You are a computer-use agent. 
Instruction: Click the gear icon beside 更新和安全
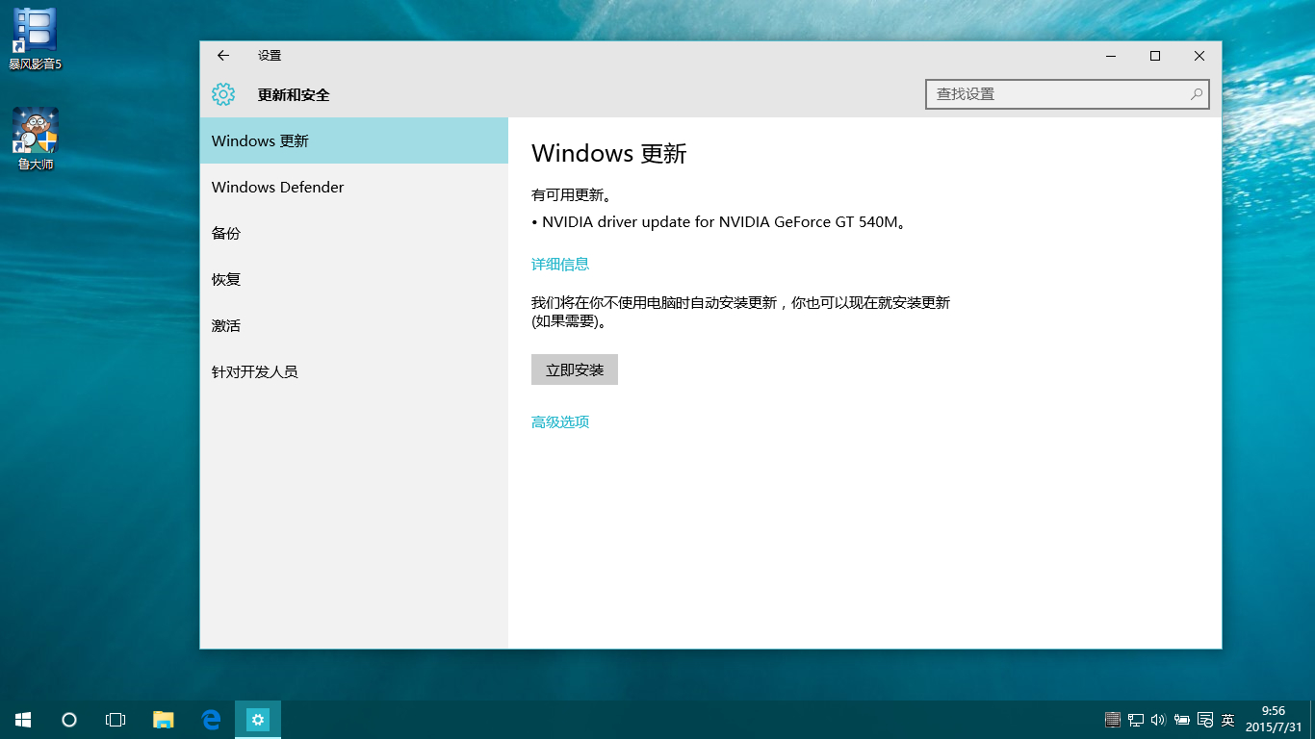coord(223,94)
